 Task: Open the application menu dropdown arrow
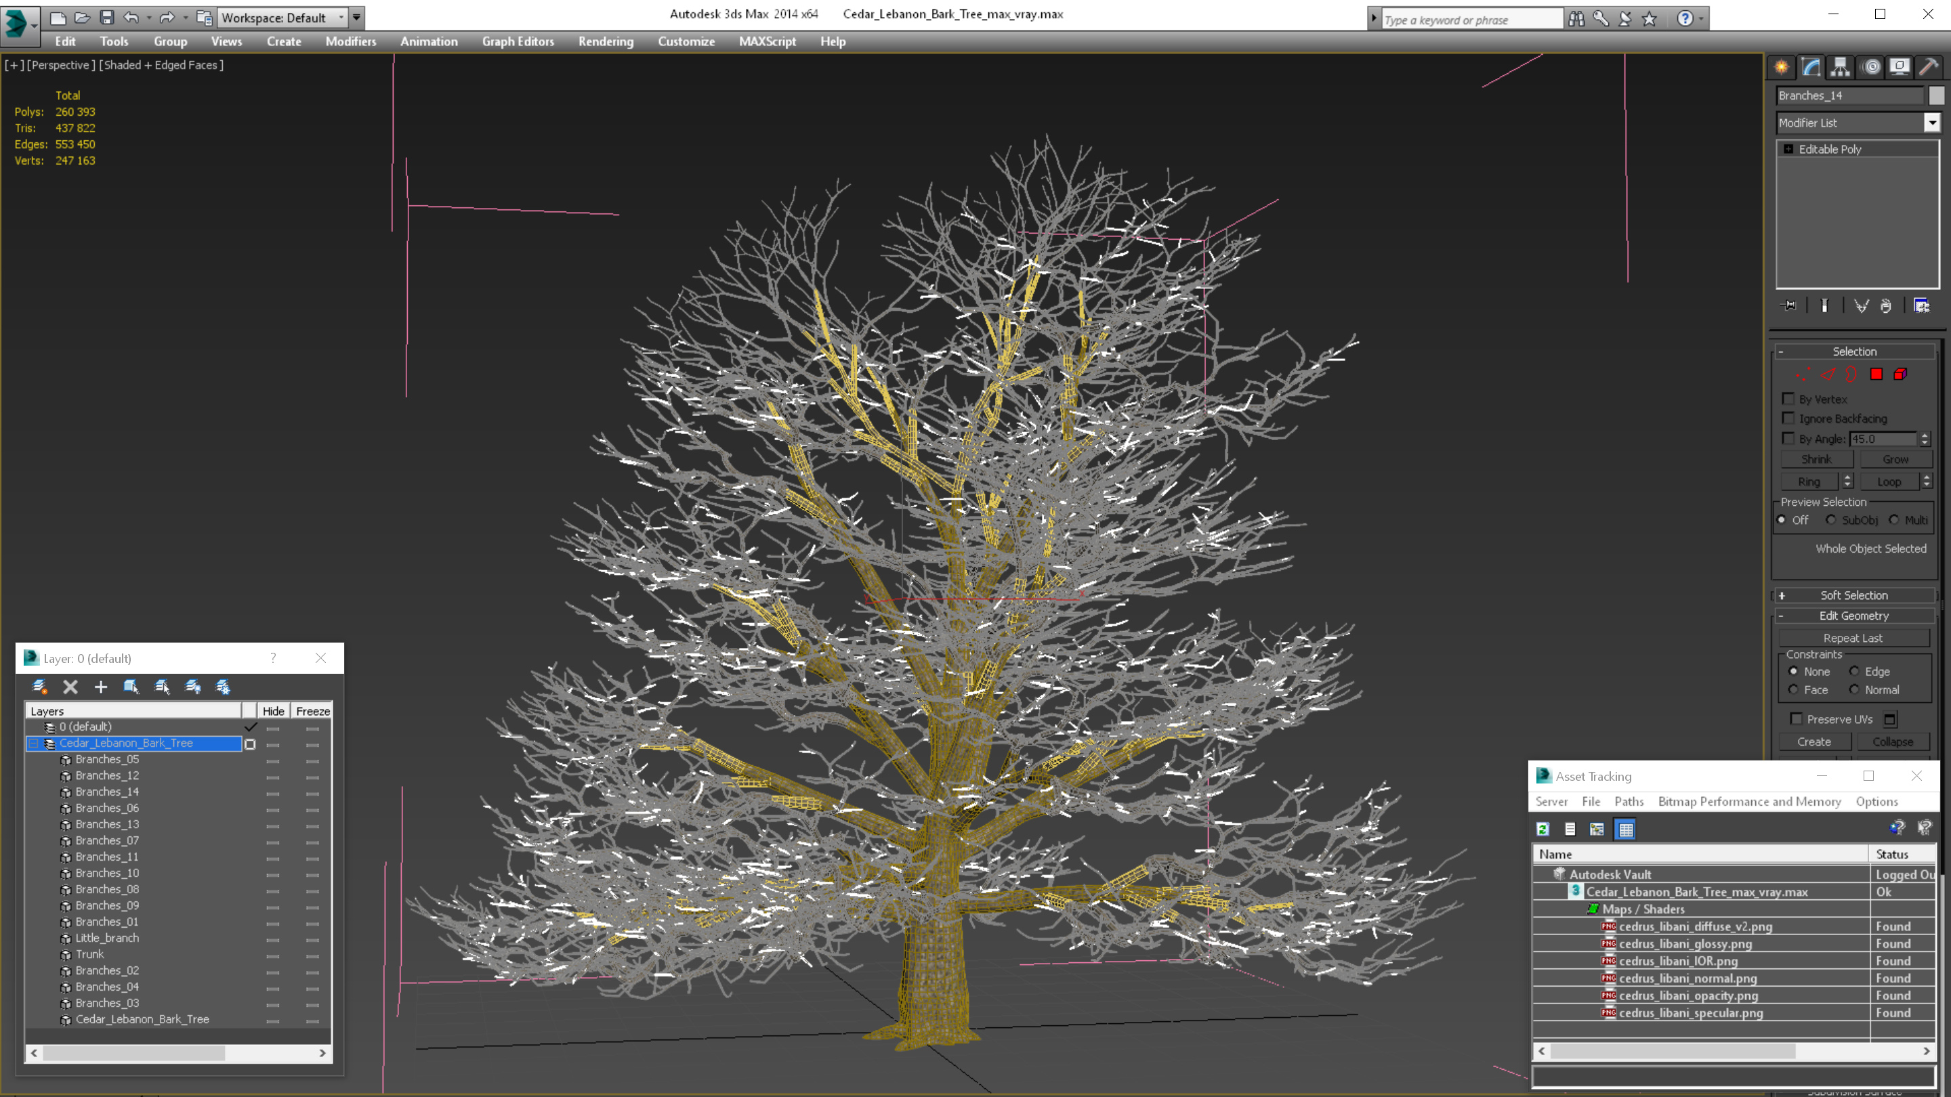coord(35,25)
